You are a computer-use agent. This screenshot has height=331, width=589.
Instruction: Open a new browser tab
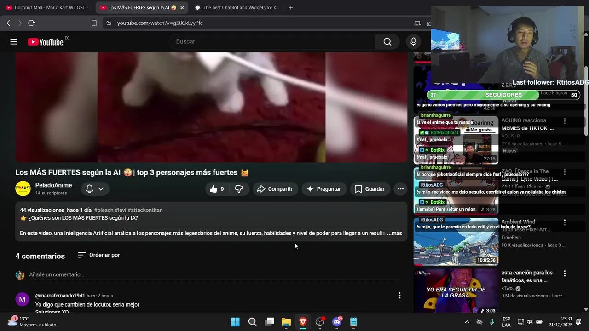point(290,7)
